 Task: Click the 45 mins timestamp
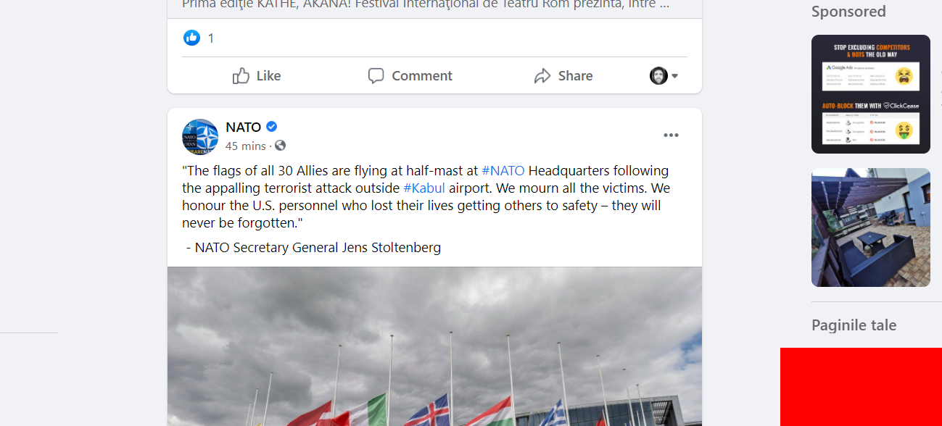pyautogui.click(x=245, y=146)
